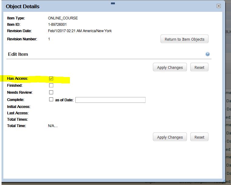
Task: Click the highlighted Has Access label
Action: [x=18, y=79]
